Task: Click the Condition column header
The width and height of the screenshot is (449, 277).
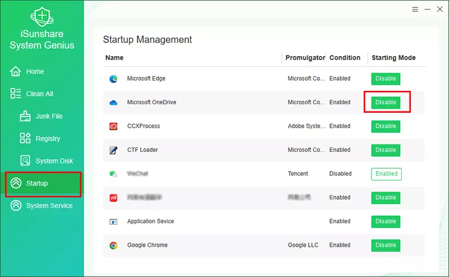Action: coord(345,58)
